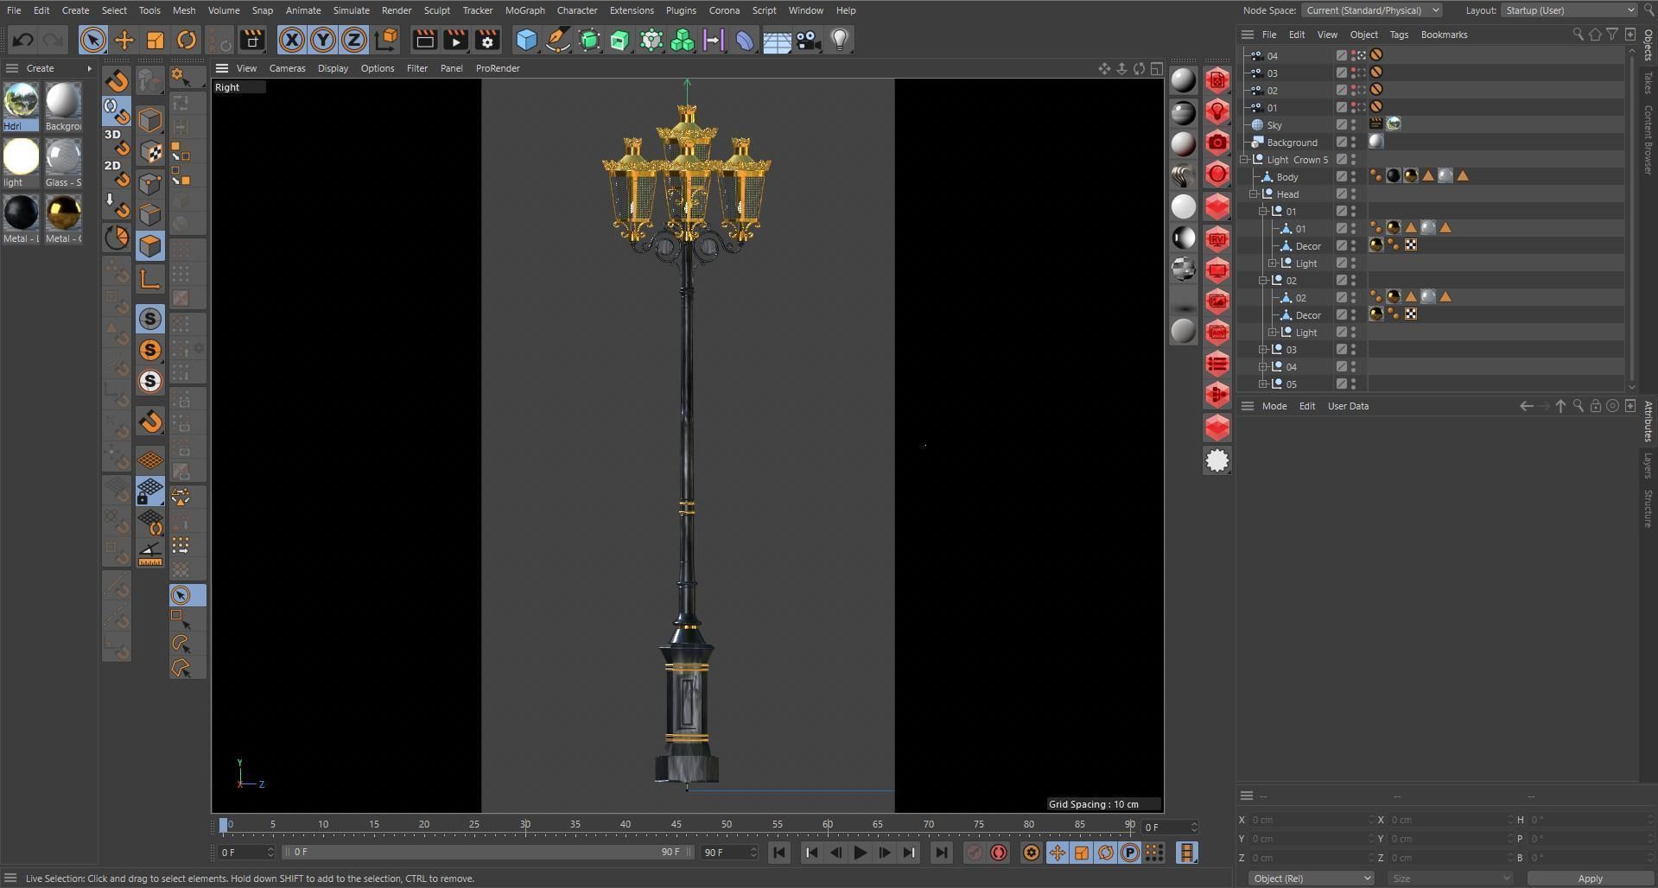Toggle visibility dots for Body object
The width and height of the screenshot is (1658, 888).
tap(1354, 176)
